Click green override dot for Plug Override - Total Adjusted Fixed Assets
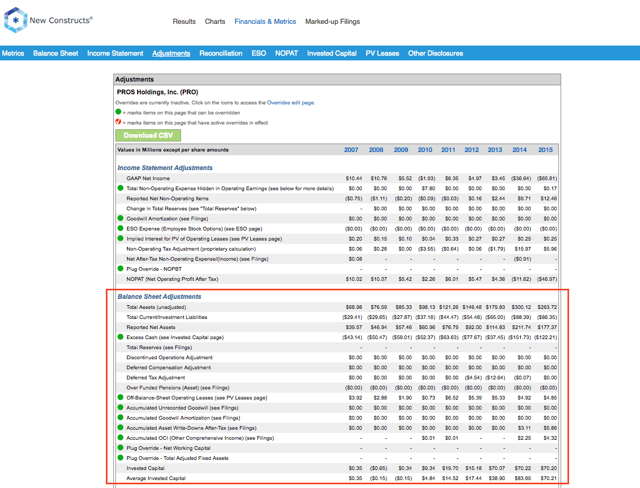Screen dimensions: 640x488 120,458
